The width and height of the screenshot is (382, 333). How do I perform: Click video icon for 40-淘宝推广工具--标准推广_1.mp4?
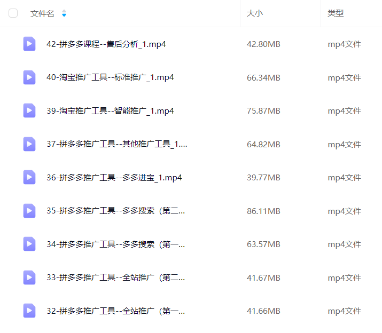[x=29, y=77]
